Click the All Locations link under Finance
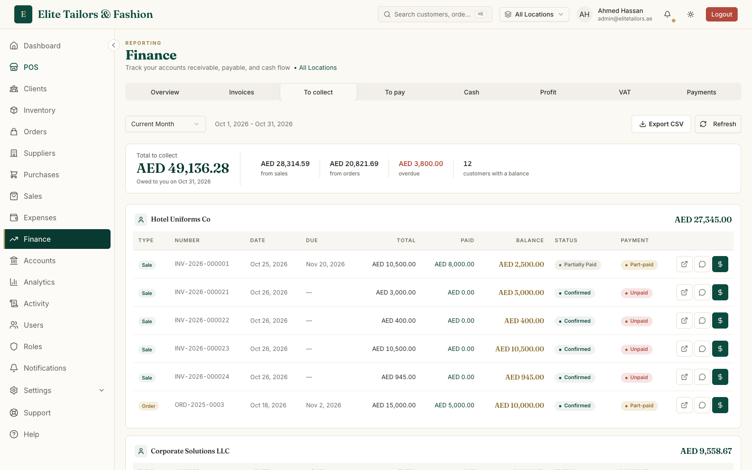 [x=318, y=68]
